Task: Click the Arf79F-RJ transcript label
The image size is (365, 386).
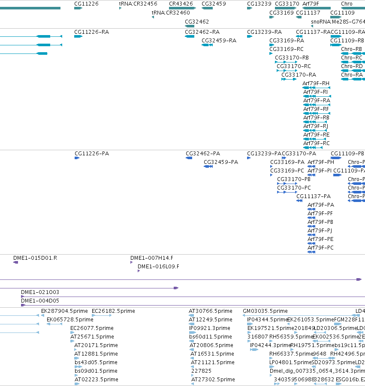Action: 316,126
